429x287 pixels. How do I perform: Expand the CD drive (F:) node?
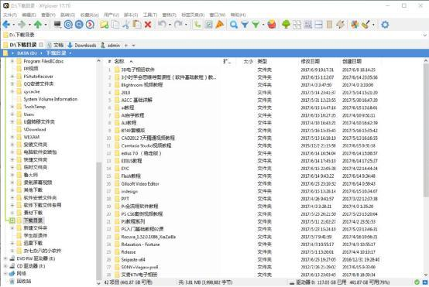tap(5, 266)
